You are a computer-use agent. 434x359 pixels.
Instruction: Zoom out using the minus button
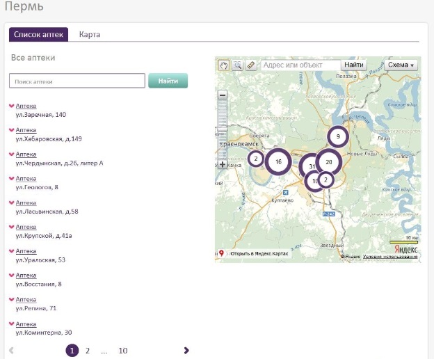coord(223,95)
